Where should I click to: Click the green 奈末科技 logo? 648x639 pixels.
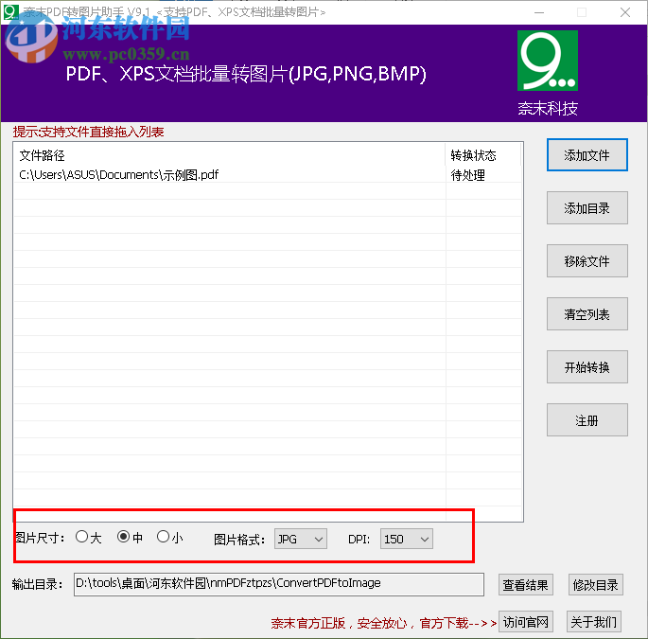coord(548,61)
